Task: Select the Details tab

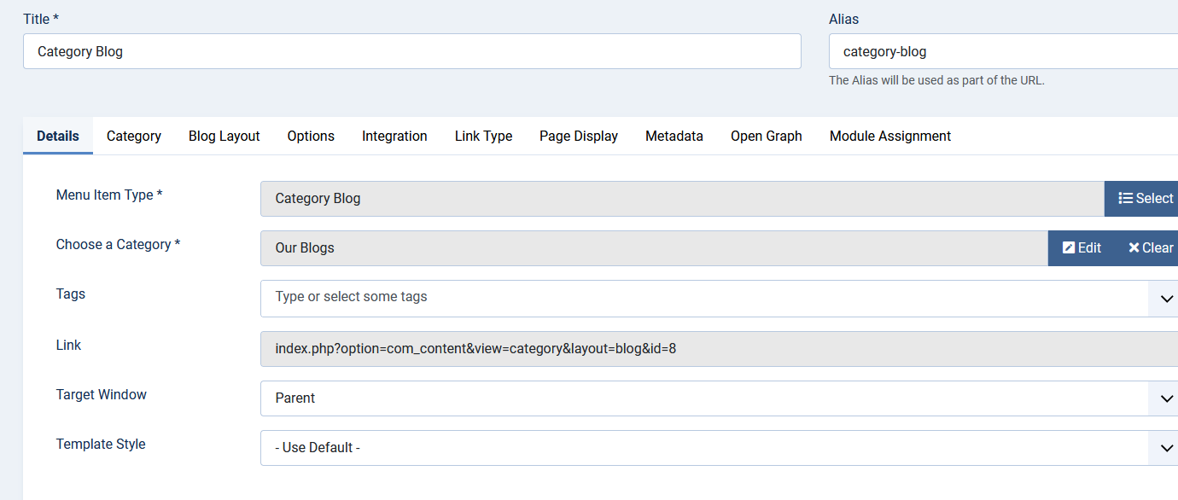Action: click(x=58, y=137)
